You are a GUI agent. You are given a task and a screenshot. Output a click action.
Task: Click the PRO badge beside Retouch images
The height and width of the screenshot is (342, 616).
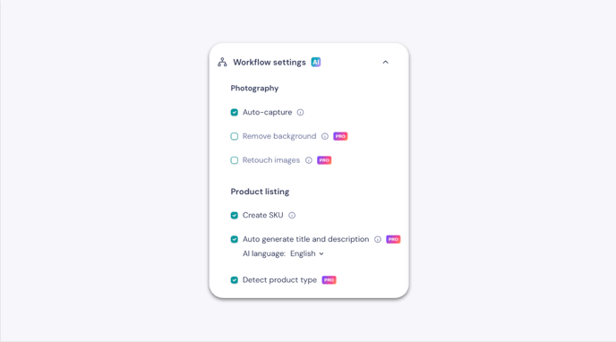[x=324, y=160]
